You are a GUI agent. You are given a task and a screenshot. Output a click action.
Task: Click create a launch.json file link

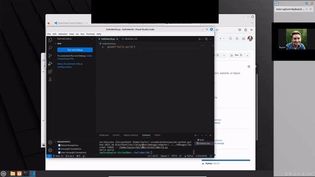pos(74,57)
